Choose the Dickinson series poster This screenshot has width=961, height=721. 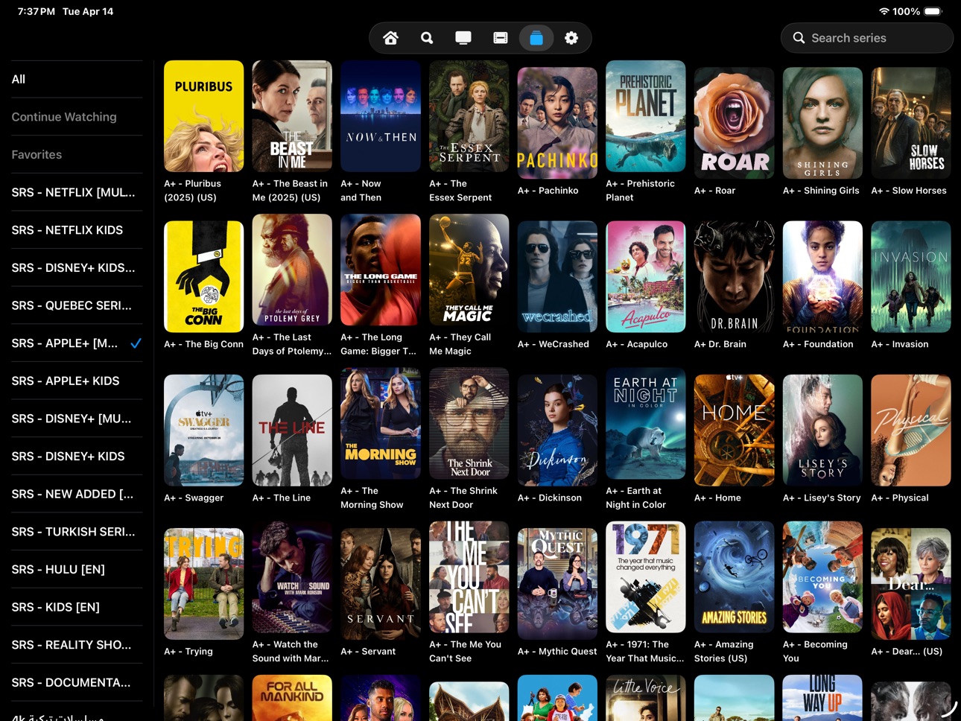(x=557, y=431)
